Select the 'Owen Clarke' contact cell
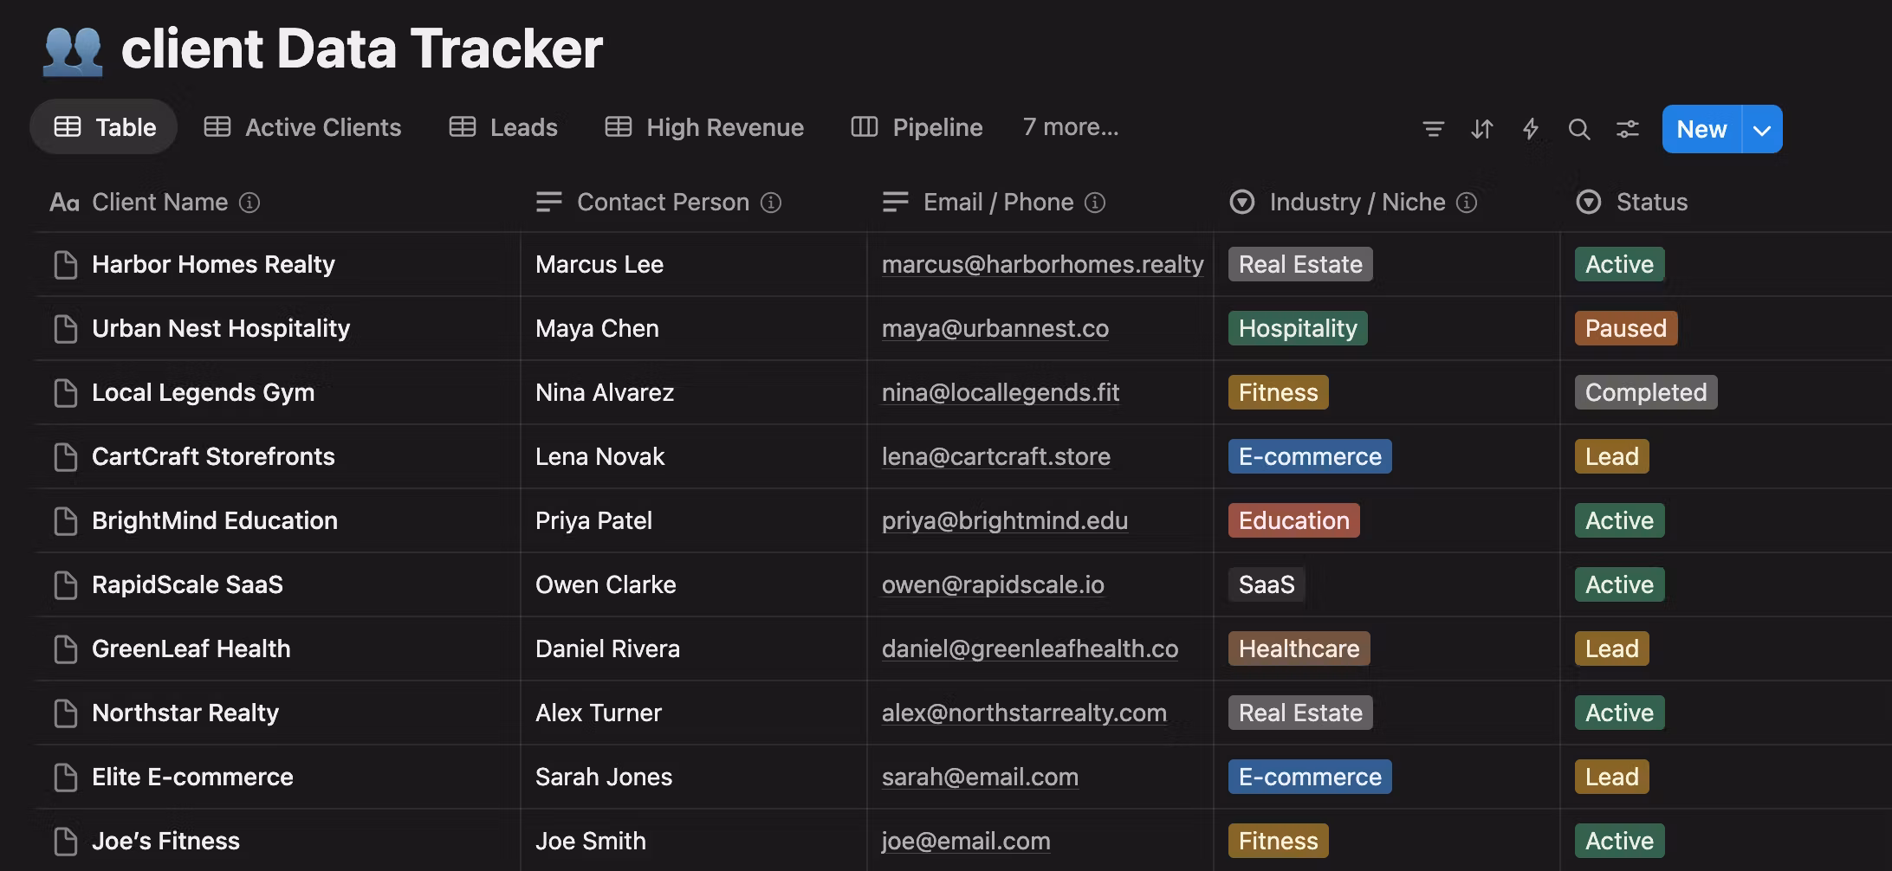Viewport: 1892px width, 871px height. pyautogui.click(x=693, y=584)
